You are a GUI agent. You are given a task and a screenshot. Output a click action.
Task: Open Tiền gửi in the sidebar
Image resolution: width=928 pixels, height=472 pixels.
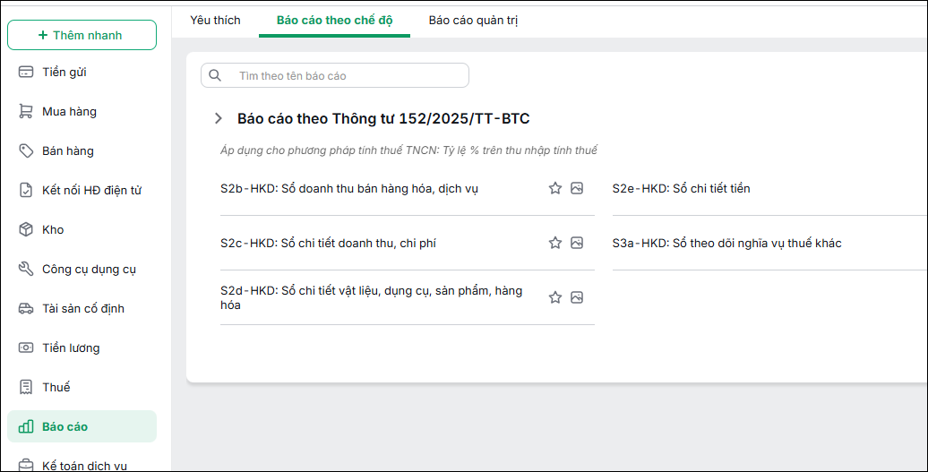(82, 73)
